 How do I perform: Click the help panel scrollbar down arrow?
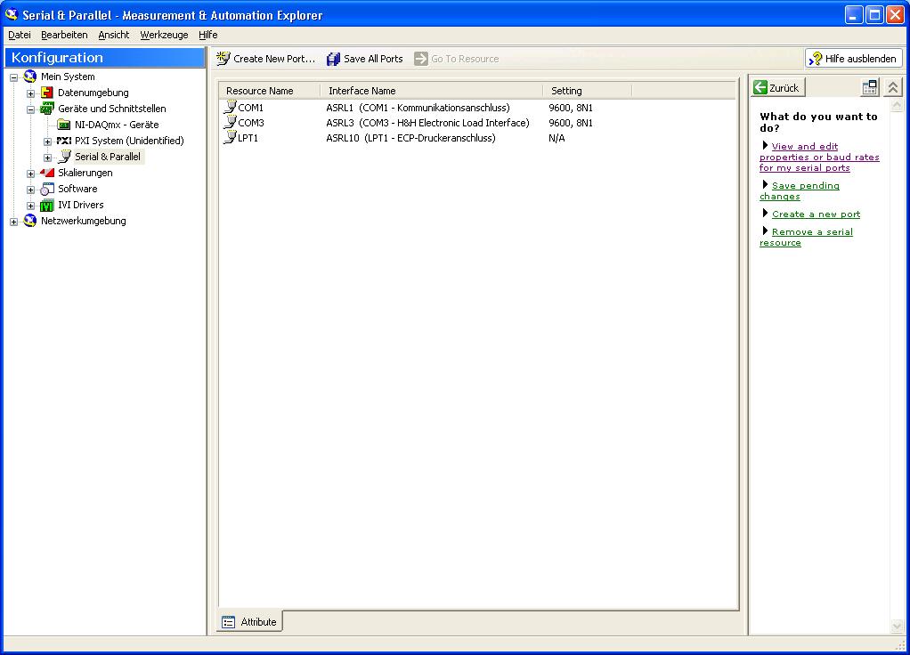(898, 626)
